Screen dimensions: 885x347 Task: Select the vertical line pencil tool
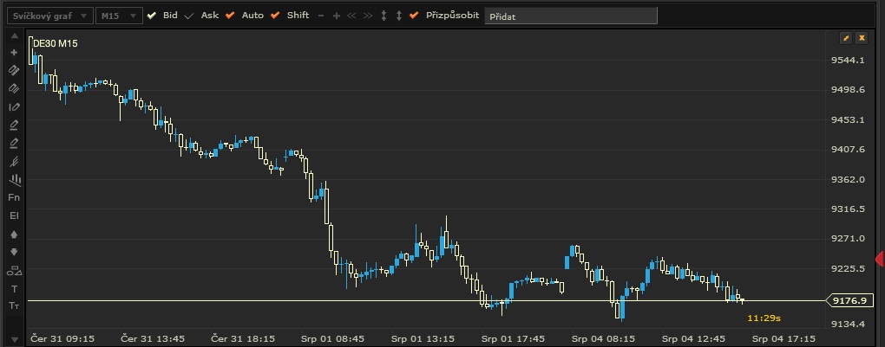coord(14,106)
